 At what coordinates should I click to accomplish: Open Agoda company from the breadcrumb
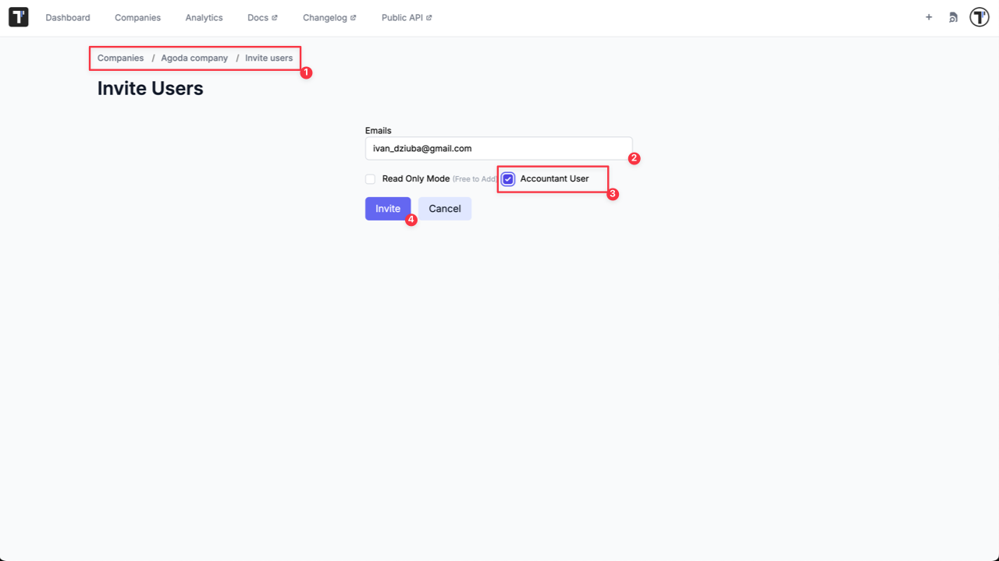(194, 58)
